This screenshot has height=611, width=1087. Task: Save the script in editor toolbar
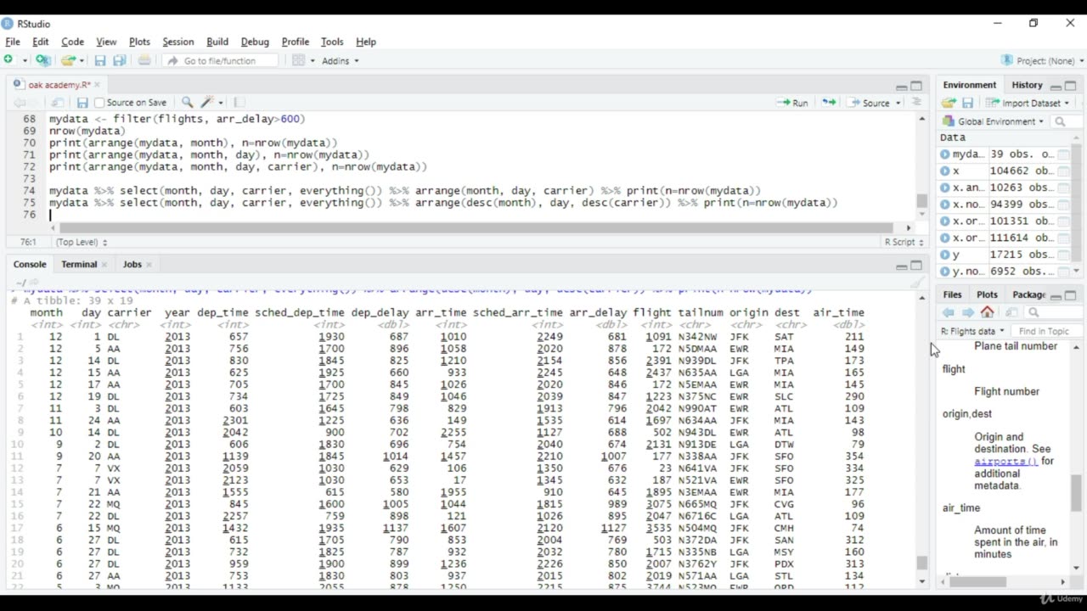pyautogui.click(x=82, y=103)
